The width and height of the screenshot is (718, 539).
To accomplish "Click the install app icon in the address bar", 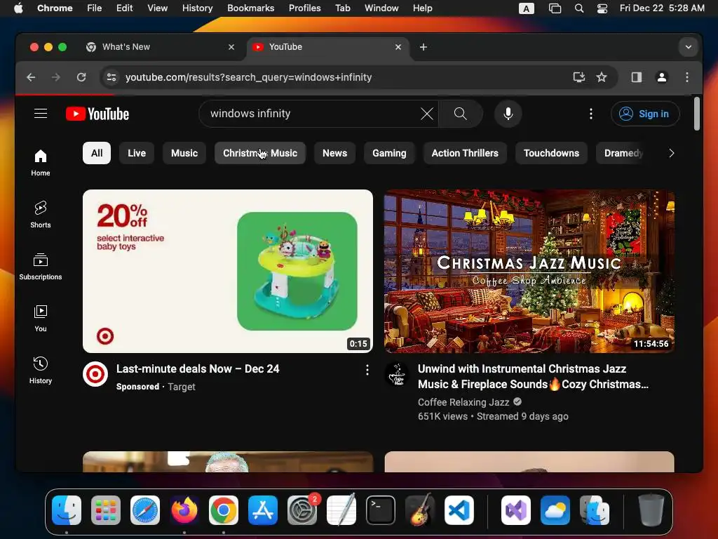I will coord(578,77).
